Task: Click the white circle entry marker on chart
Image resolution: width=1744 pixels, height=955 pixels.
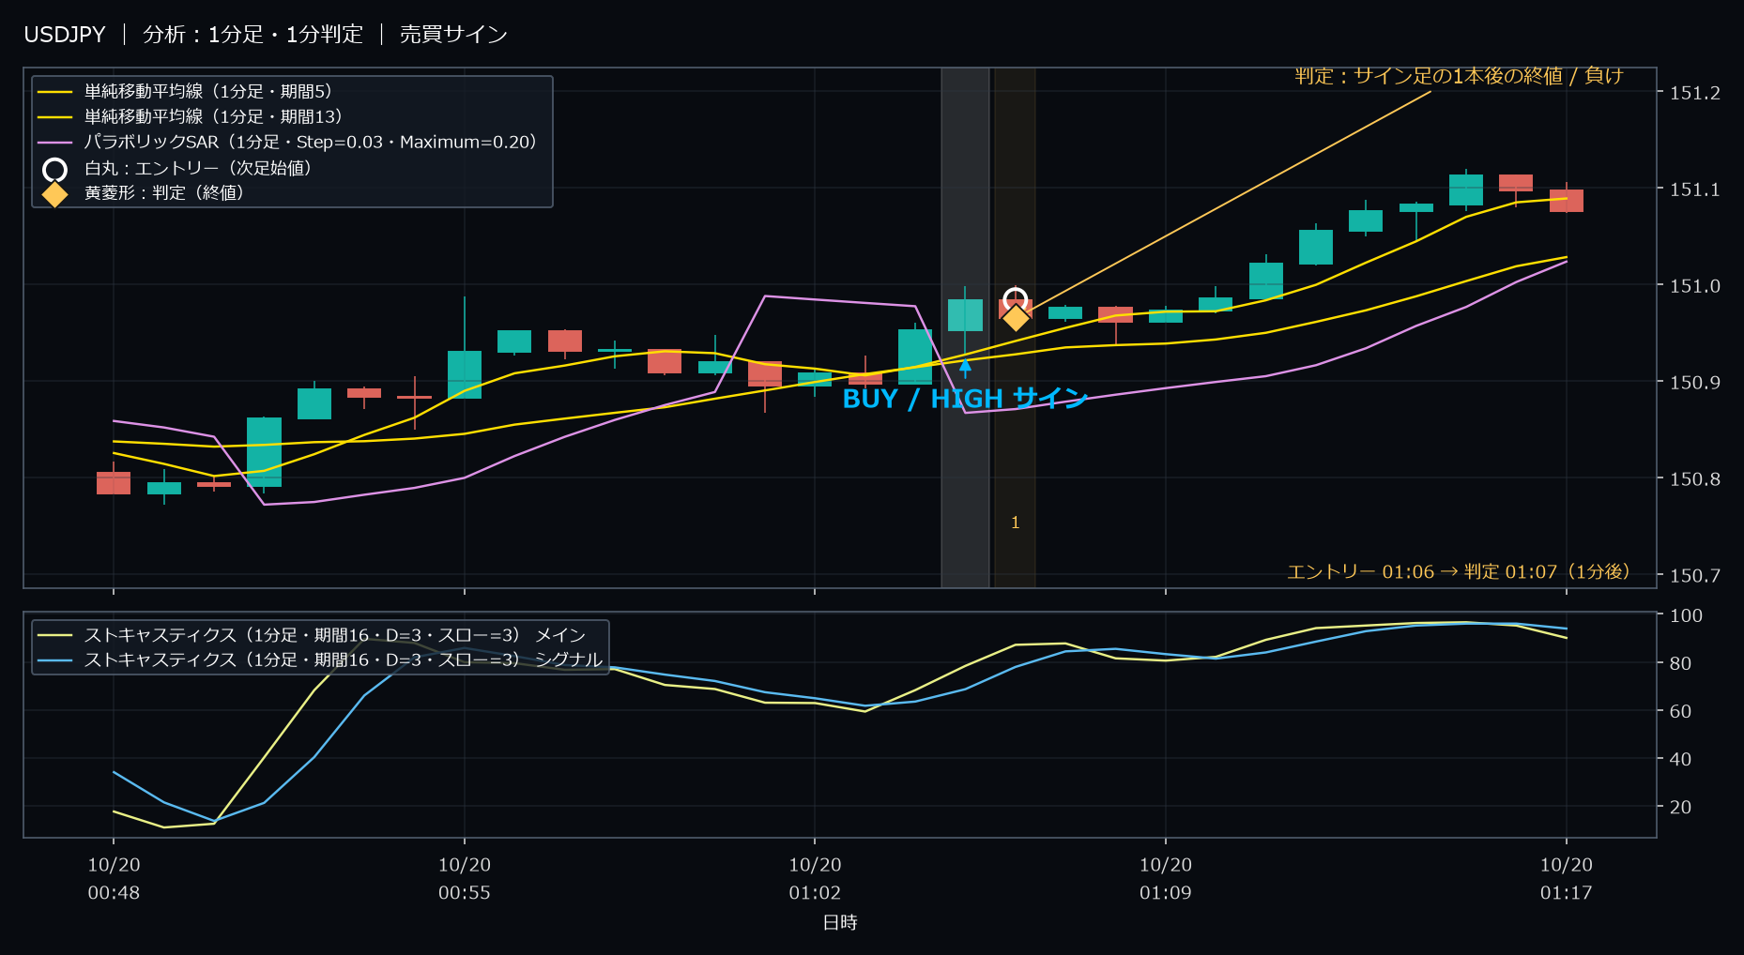Action: coord(1015,300)
